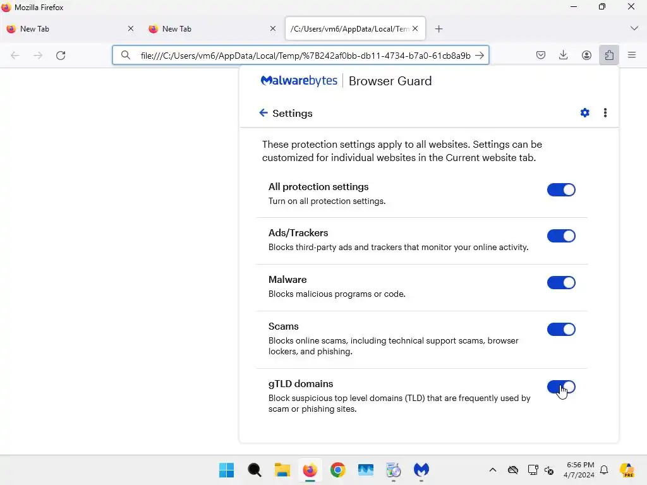Switch to the second New Tab tab

(212, 28)
